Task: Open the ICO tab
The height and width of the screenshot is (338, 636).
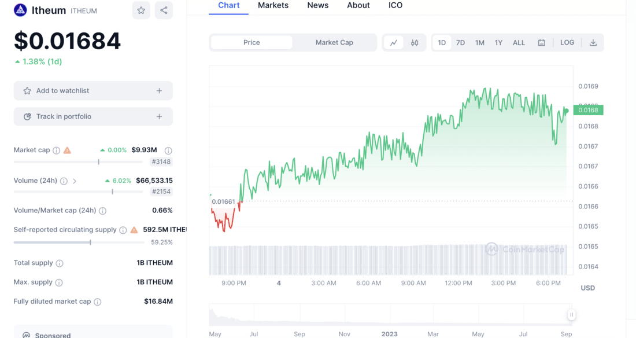Action: point(395,6)
